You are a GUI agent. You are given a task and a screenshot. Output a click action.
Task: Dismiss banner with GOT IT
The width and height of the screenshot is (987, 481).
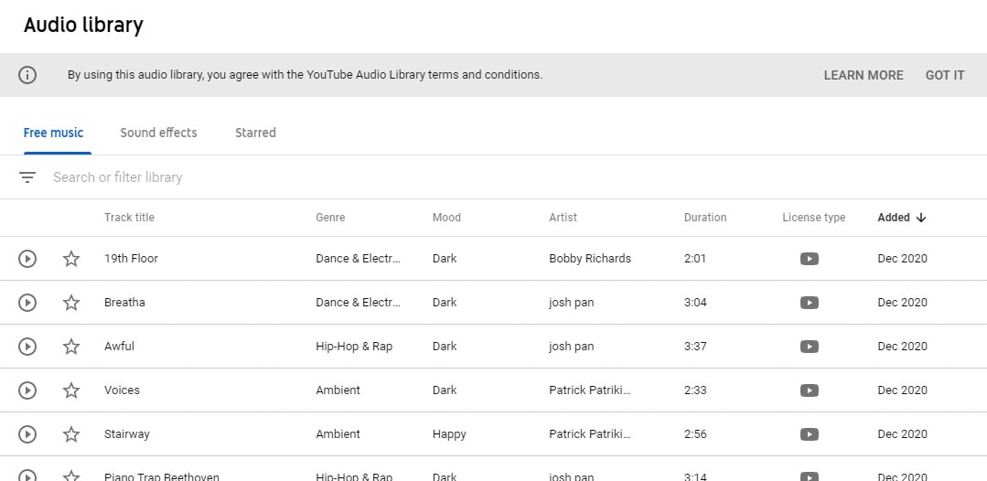click(945, 75)
